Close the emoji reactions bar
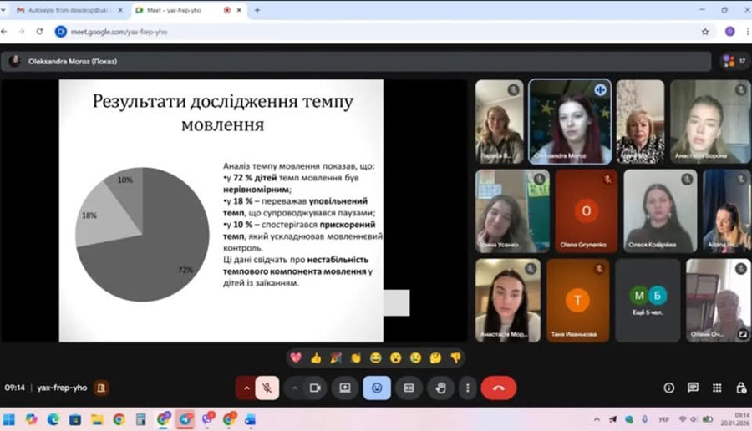752x431 pixels. point(377,388)
